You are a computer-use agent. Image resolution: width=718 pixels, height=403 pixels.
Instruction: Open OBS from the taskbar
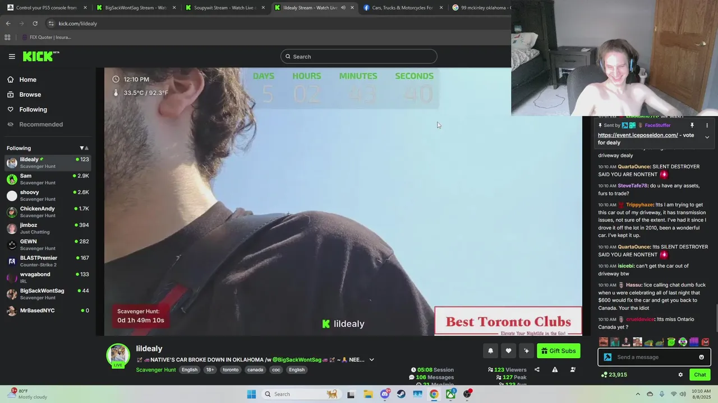(467, 394)
